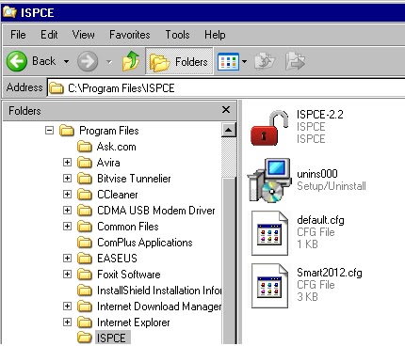Collapse the Program Files tree node
The image size is (405, 346).
coord(49,130)
